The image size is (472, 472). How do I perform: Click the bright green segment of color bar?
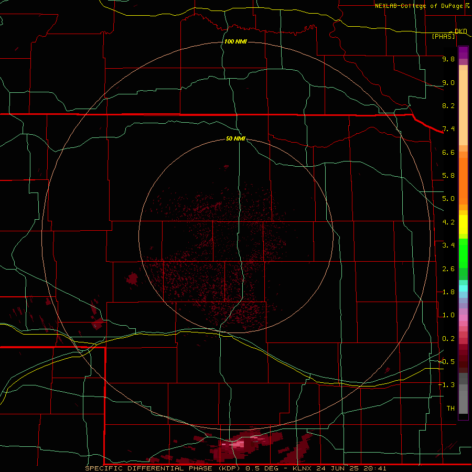tap(463, 253)
